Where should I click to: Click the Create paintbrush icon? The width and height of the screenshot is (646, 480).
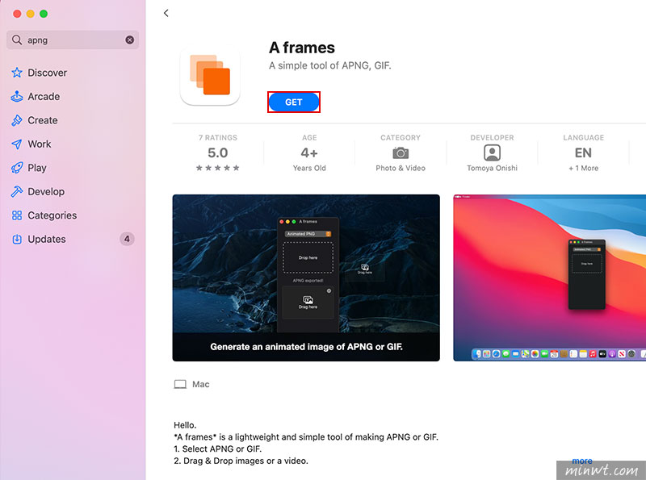(x=17, y=120)
